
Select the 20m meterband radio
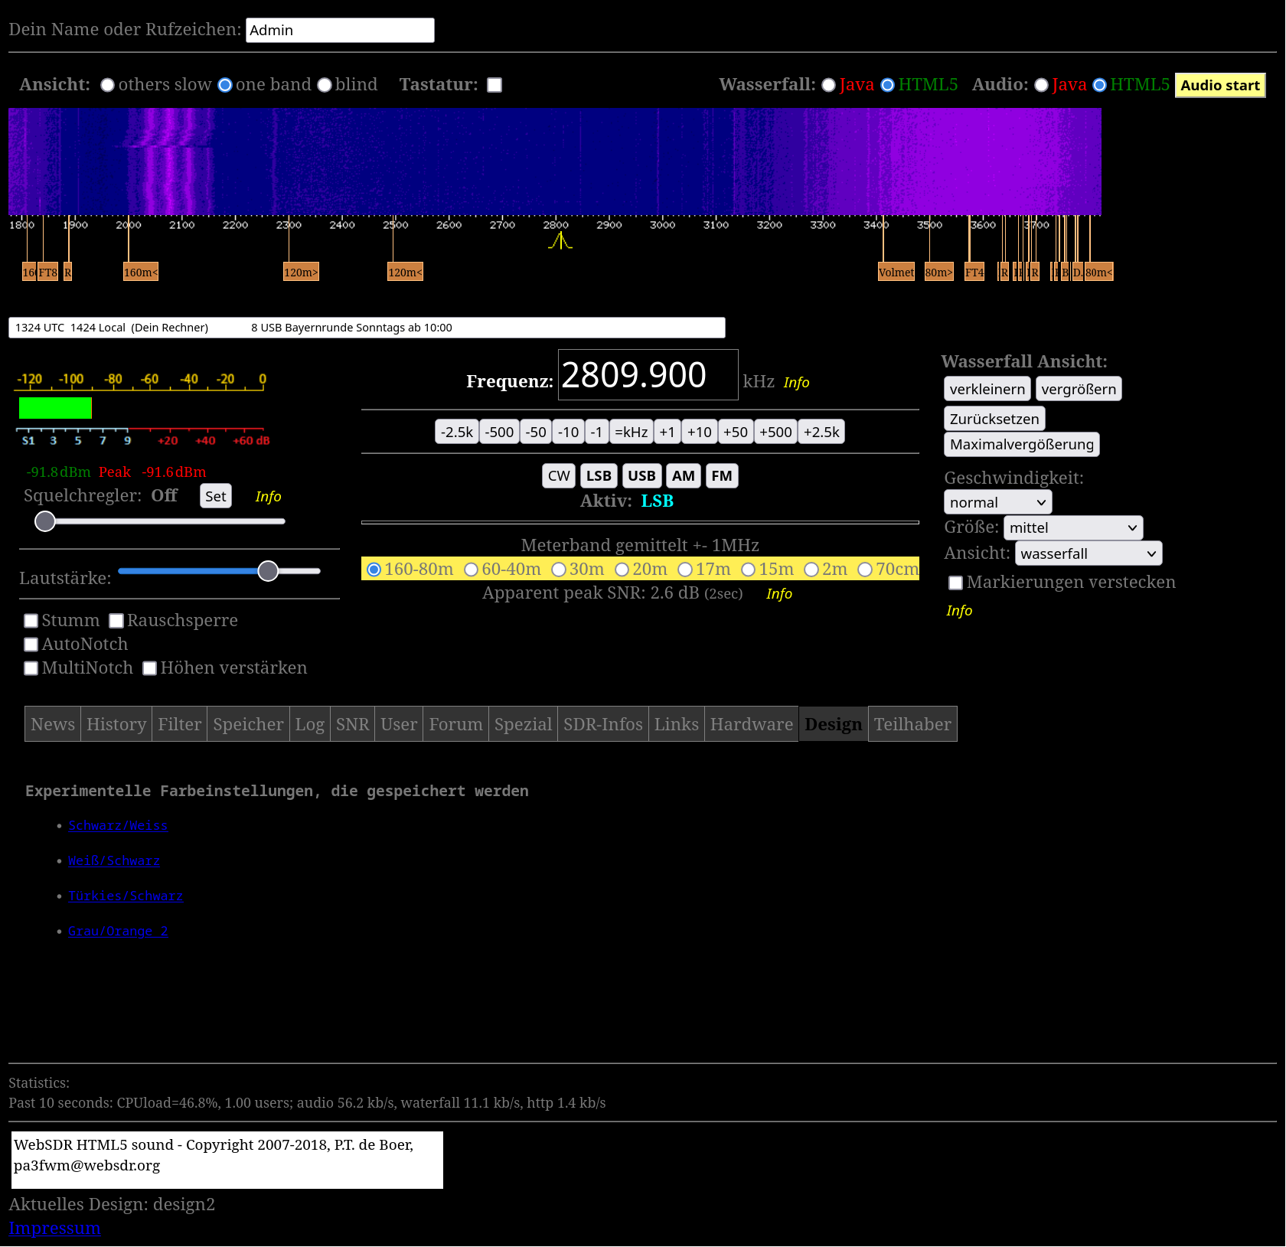click(x=622, y=570)
